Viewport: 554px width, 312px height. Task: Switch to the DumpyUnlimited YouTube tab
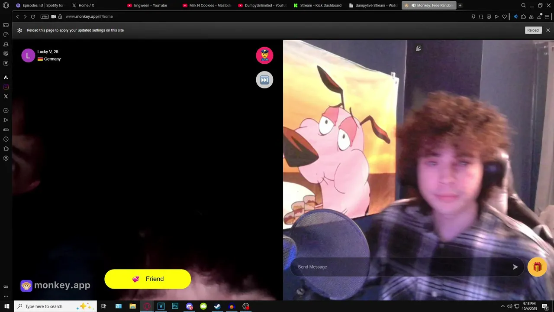coord(262,5)
